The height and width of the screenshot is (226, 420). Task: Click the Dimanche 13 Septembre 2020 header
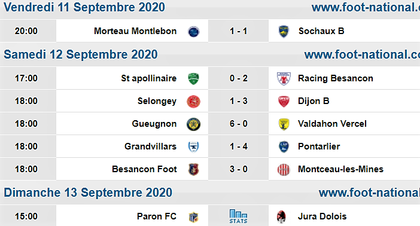click(x=88, y=193)
